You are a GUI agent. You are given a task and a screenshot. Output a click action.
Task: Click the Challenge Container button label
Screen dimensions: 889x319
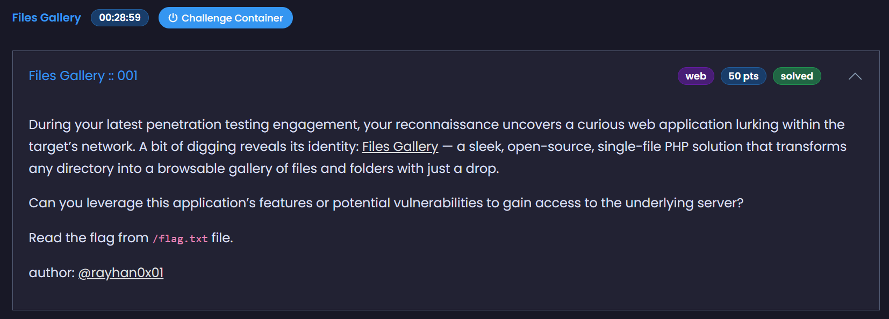tap(232, 18)
